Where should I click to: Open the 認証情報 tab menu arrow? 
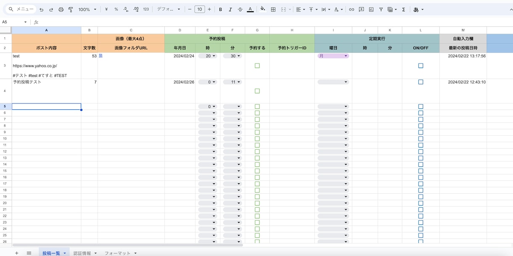pyautogui.click(x=95, y=253)
